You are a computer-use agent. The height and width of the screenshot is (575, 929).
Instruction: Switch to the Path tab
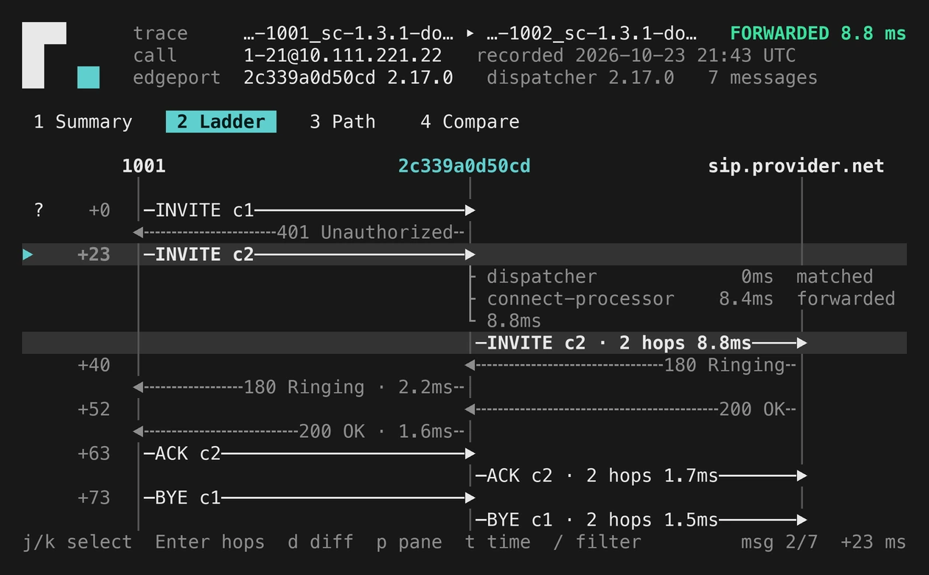point(343,122)
